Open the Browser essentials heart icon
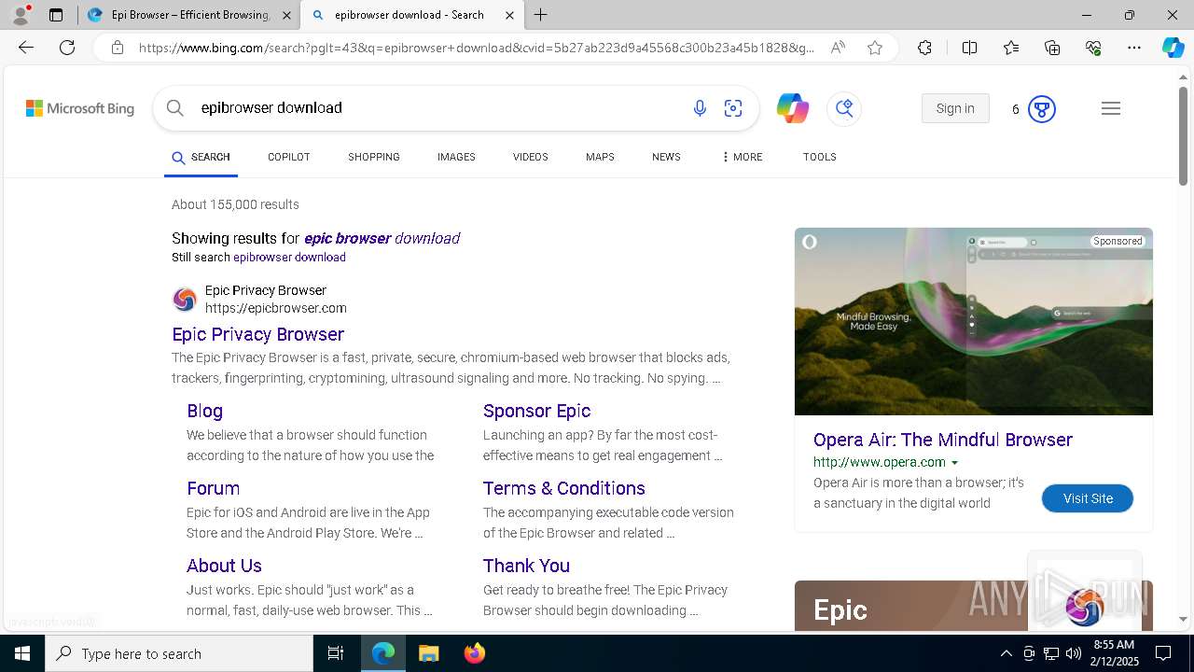This screenshot has width=1194, height=672. click(x=1093, y=48)
